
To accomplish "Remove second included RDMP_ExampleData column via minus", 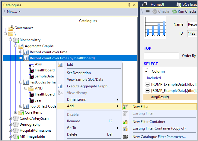I will [x=147, y=91].
